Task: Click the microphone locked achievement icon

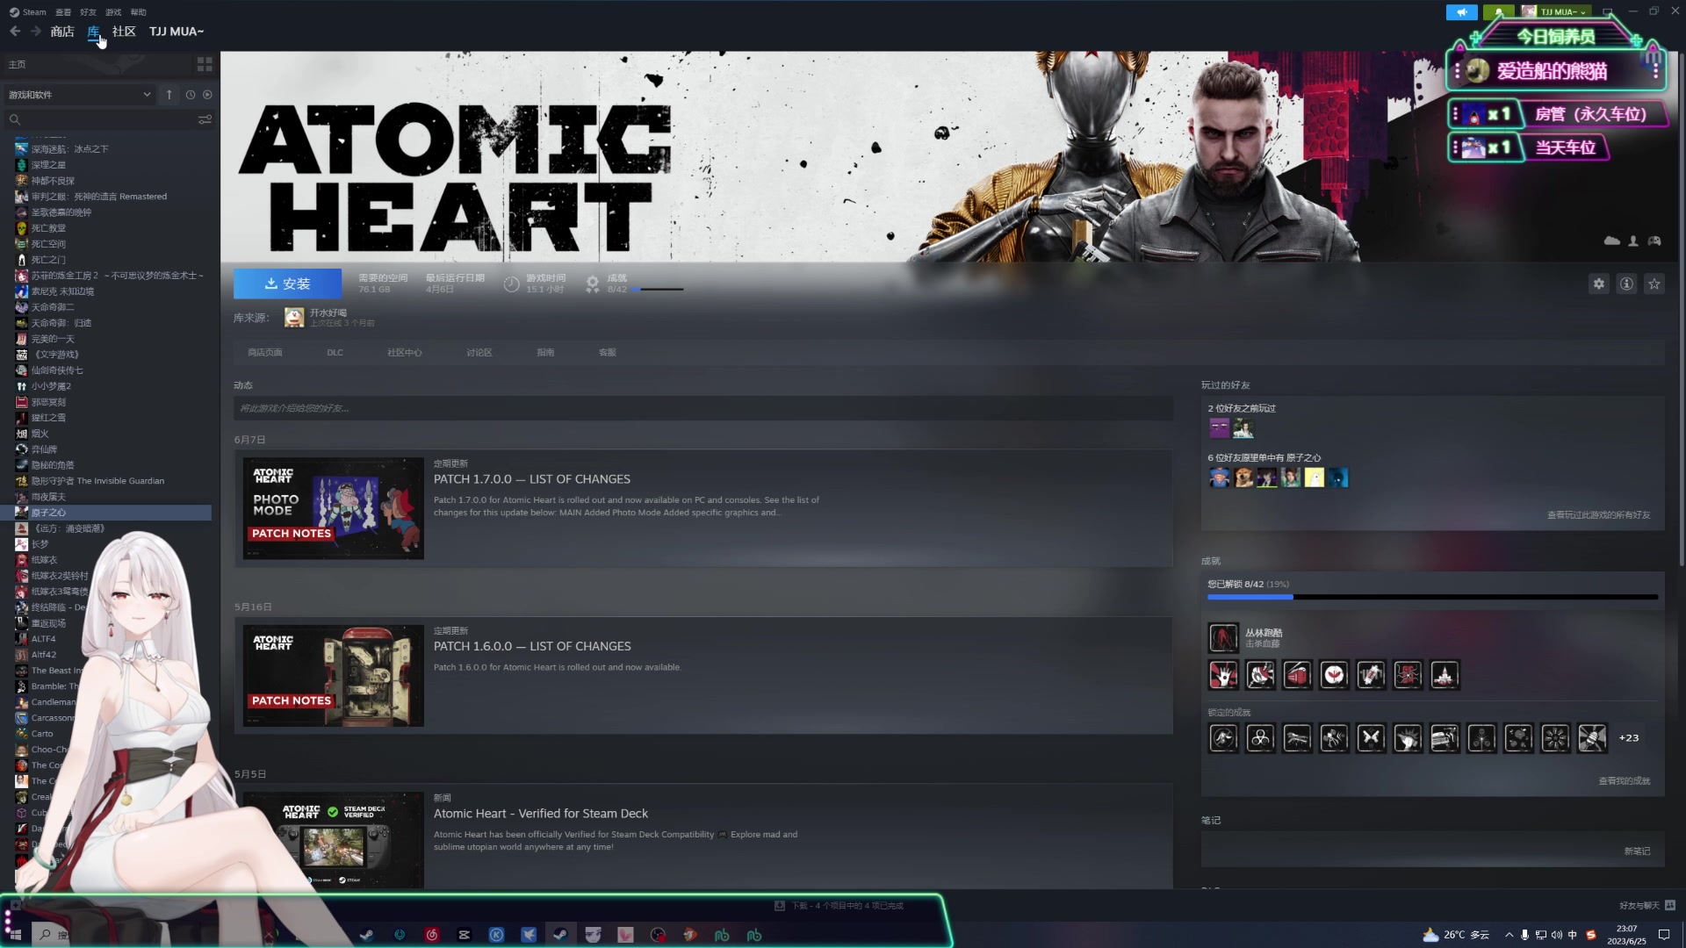Action: pyautogui.click(x=1592, y=738)
